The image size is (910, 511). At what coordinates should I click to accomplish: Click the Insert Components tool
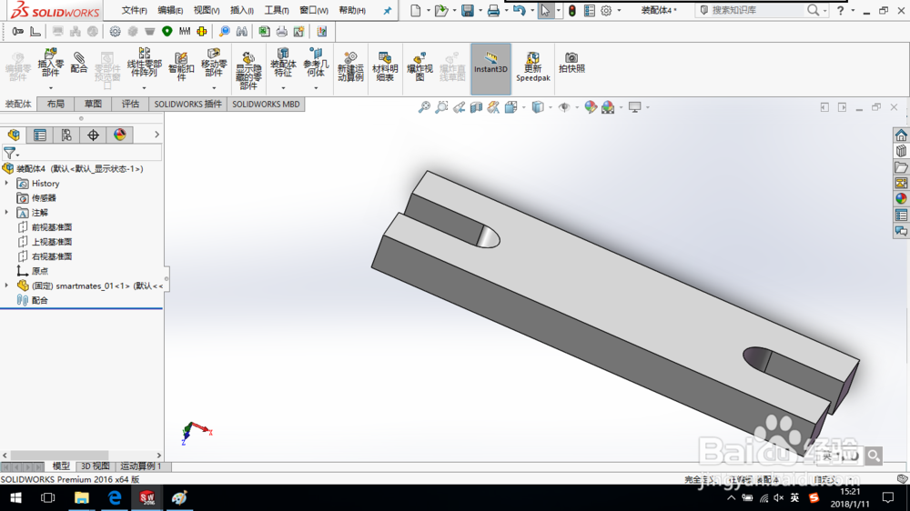50,63
